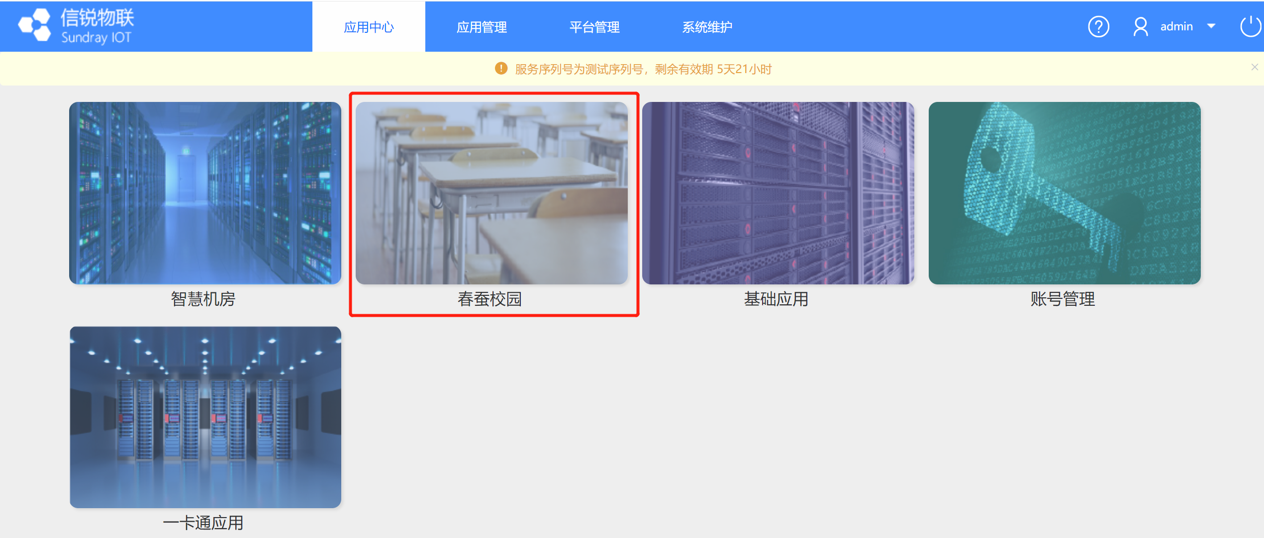Click the 账号管理 label
Viewport: 1264px width, 538px height.
(x=1063, y=299)
